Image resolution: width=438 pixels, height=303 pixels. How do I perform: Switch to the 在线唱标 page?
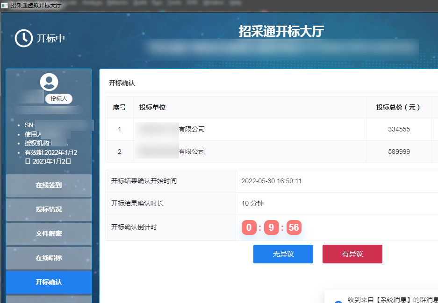49,258
